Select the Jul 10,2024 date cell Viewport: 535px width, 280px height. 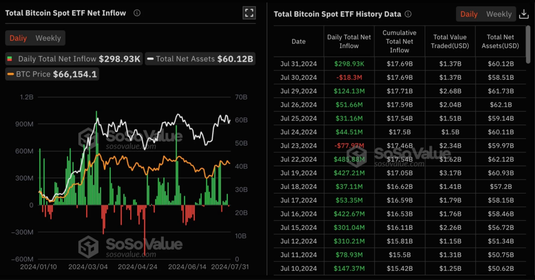coord(298,268)
